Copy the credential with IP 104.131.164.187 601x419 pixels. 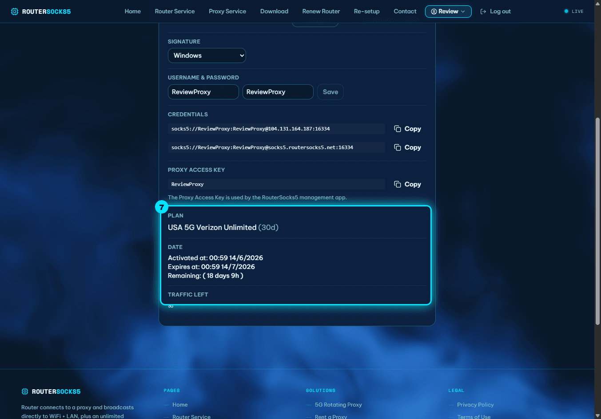(407, 129)
